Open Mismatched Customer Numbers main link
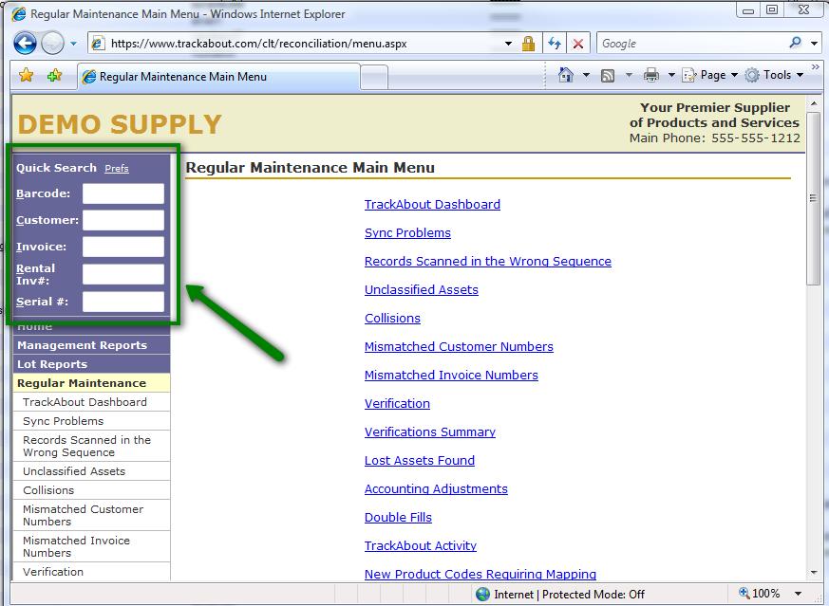This screenshot has height=606, width=829. (459, 347)
